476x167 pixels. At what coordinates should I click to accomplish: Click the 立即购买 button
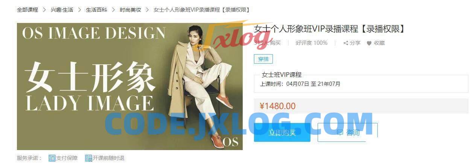coord(282,132)
